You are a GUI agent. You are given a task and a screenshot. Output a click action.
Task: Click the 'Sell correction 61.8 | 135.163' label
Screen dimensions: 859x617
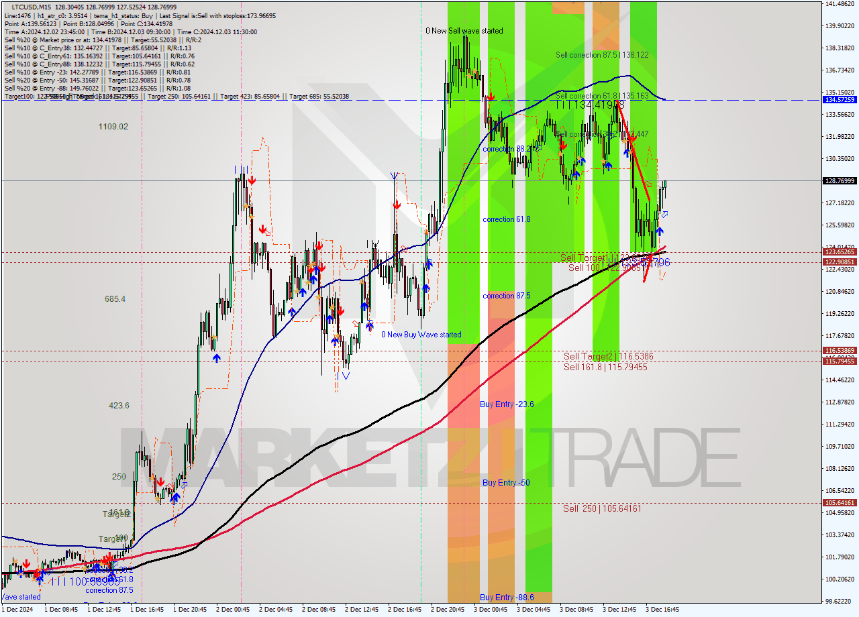(602, 96)
